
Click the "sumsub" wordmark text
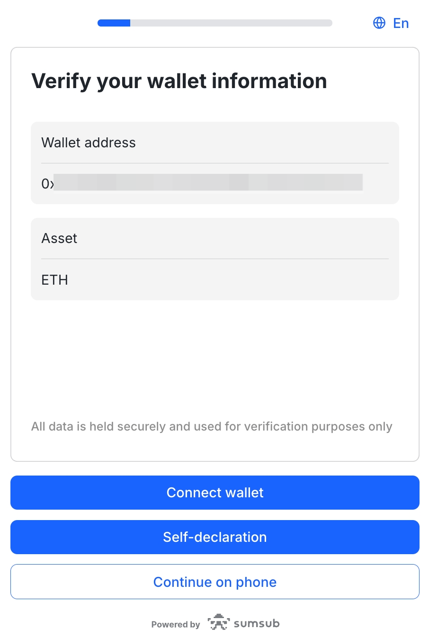(x=257, y=623)
